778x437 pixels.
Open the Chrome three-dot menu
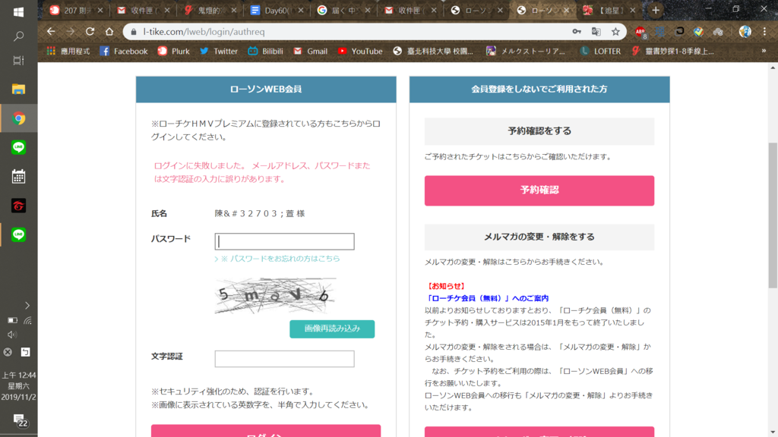pyautogui.click(x=764, y=32)
